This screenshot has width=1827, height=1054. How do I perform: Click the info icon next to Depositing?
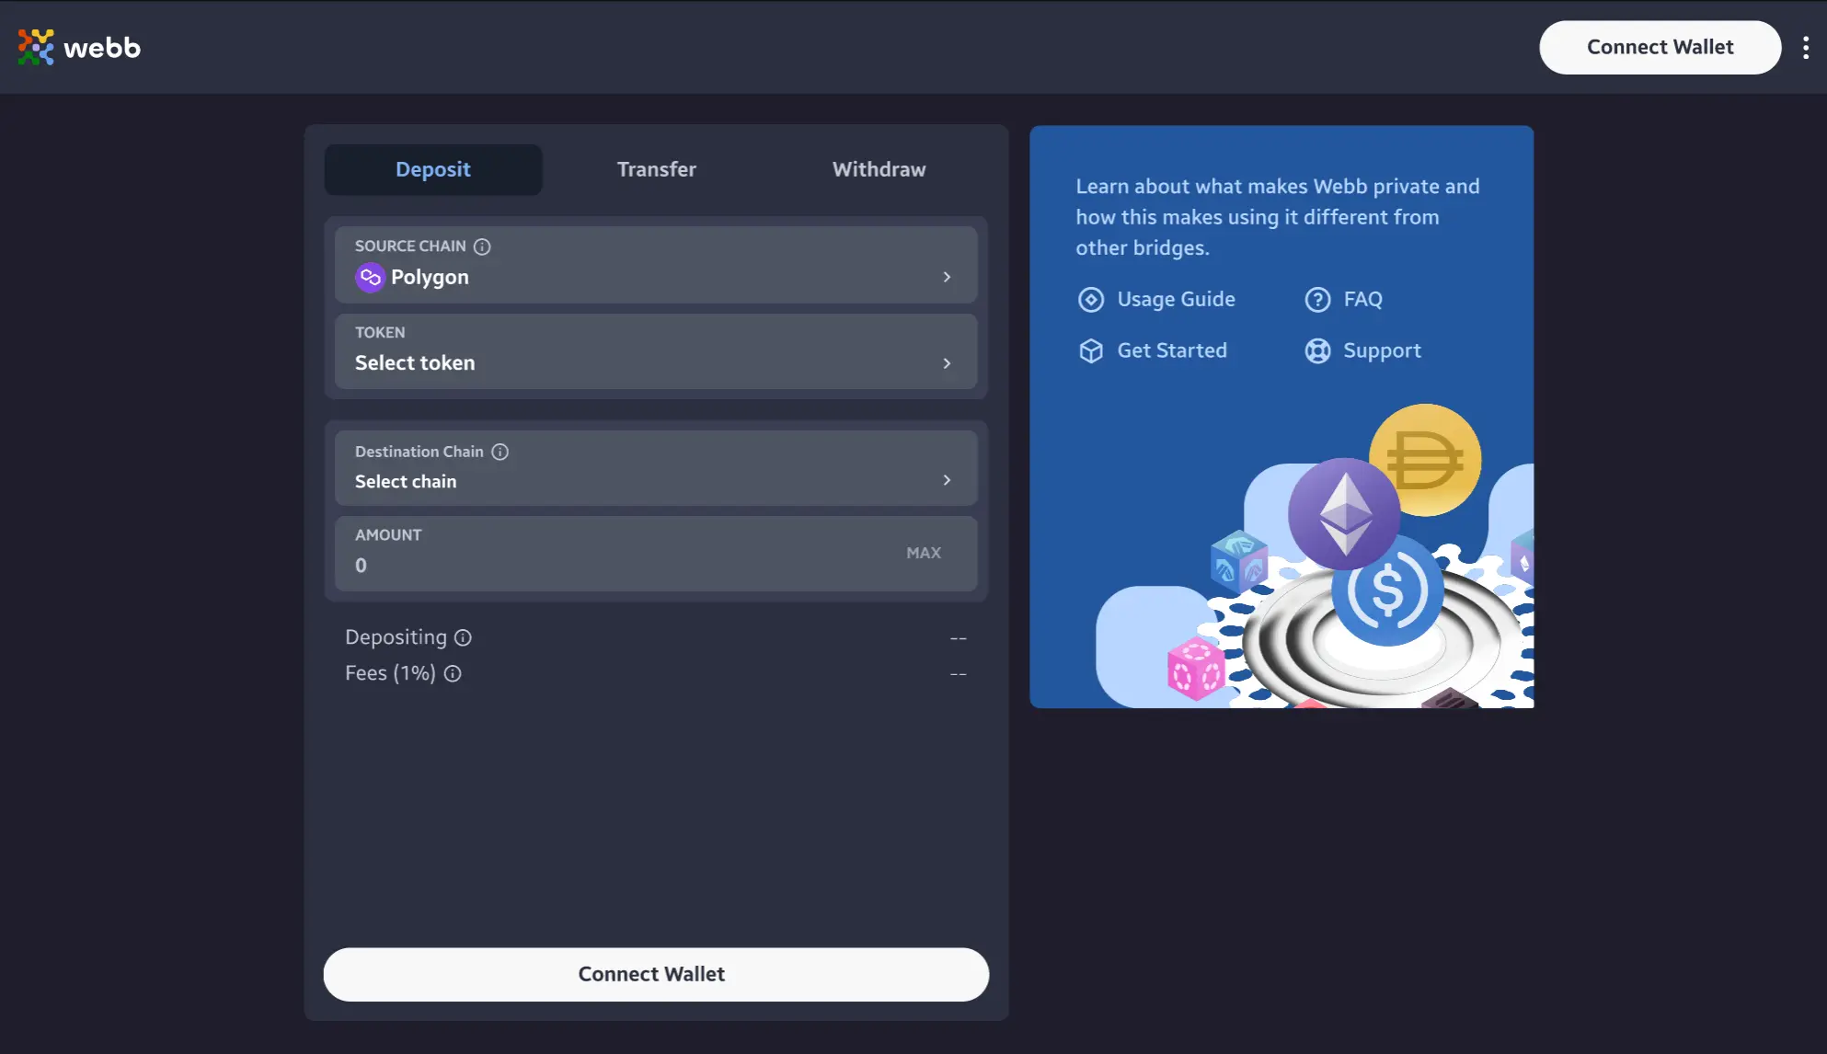click(x=463, y=638)
